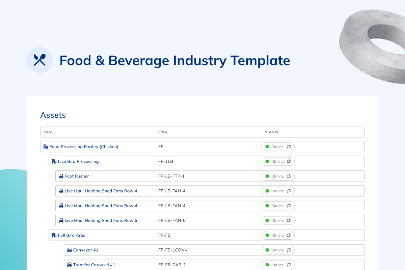
Task: Click the code FP-FB-CAR-1
Action: click(x=172, y=265)
